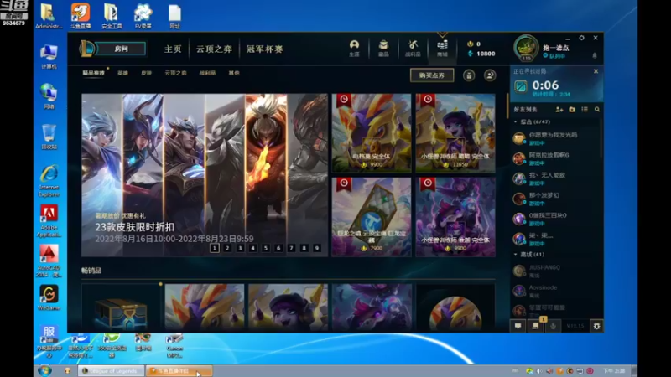Go to banner page 2
This screenshot has height=377, width=671.
pos(227,248)
